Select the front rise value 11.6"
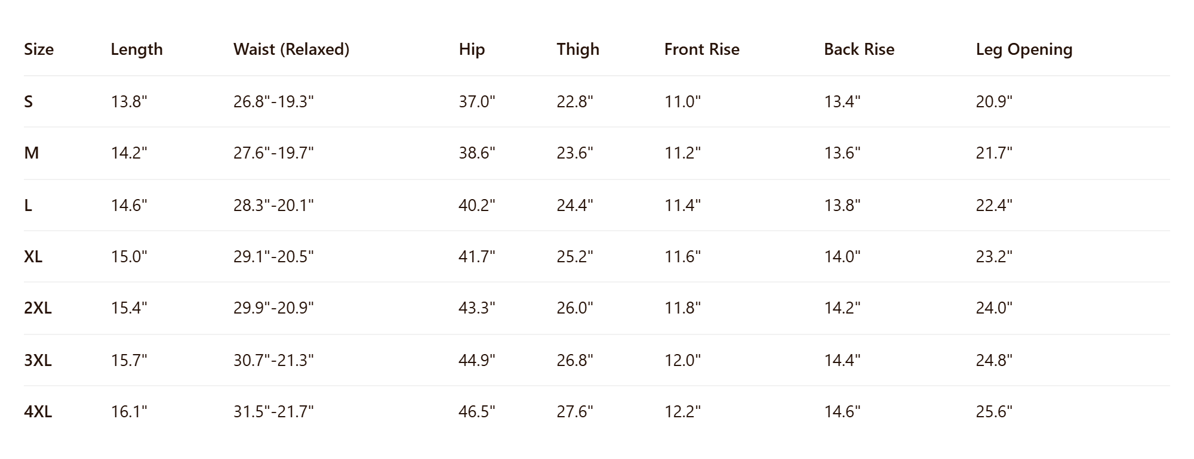The height and width of the screenshot is (459, 1194). (683, 257)
